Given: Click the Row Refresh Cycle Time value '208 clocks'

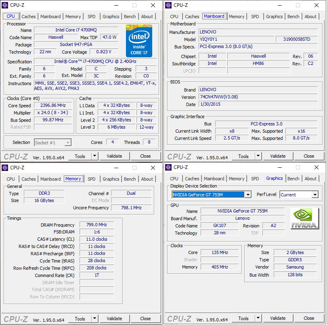Looking at the screenshot, I should coord(96,268).
